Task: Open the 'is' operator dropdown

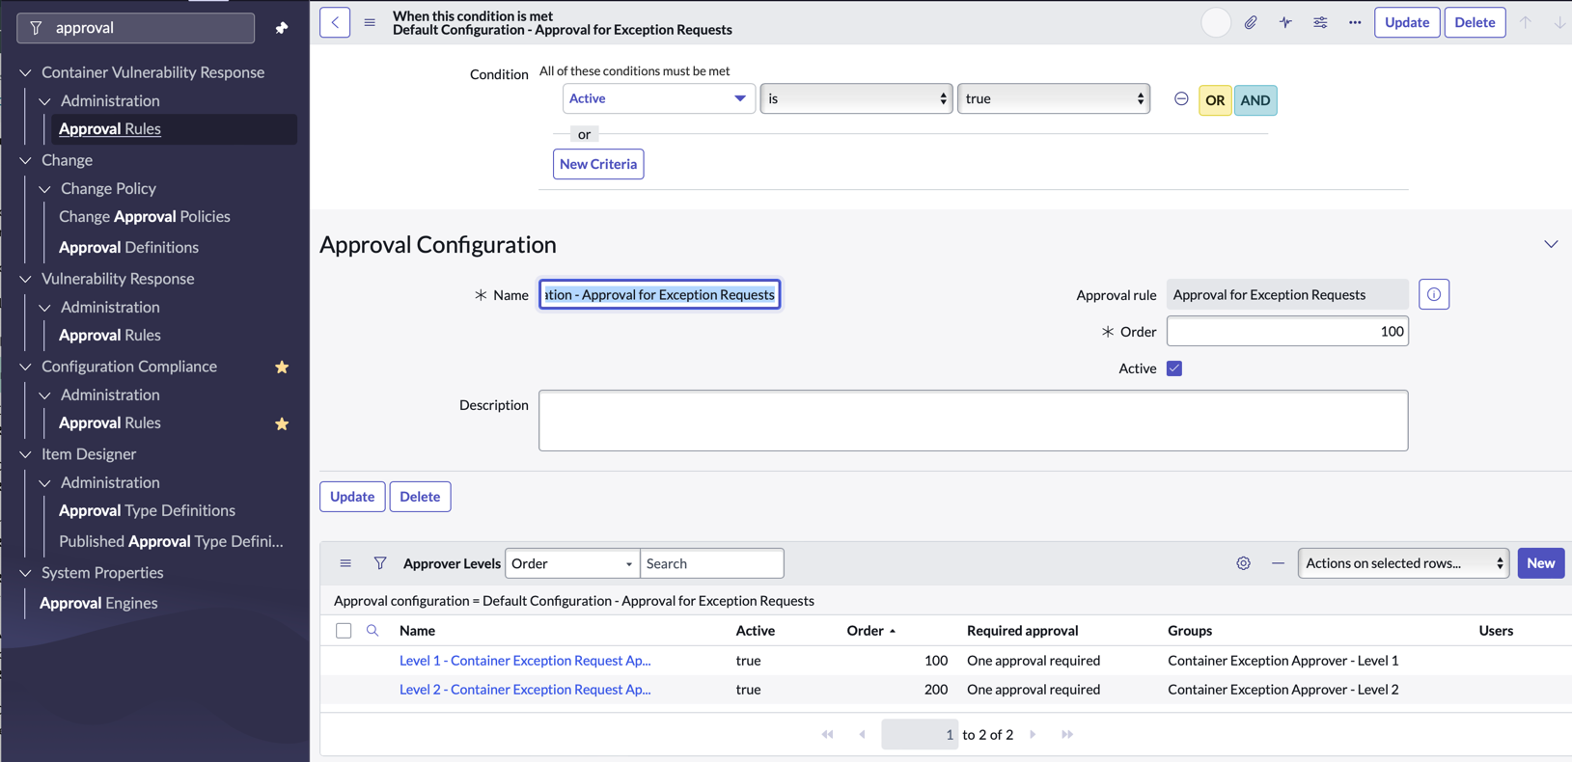Action: click(x=856, y=98)
